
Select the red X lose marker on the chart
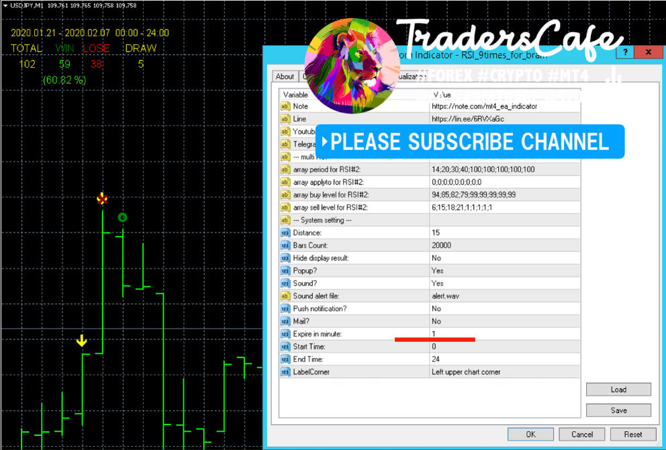102,198
